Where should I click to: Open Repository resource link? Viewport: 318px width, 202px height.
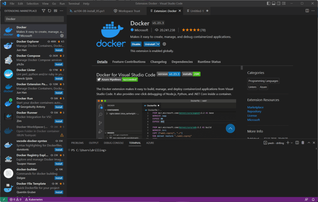point(254,112)
